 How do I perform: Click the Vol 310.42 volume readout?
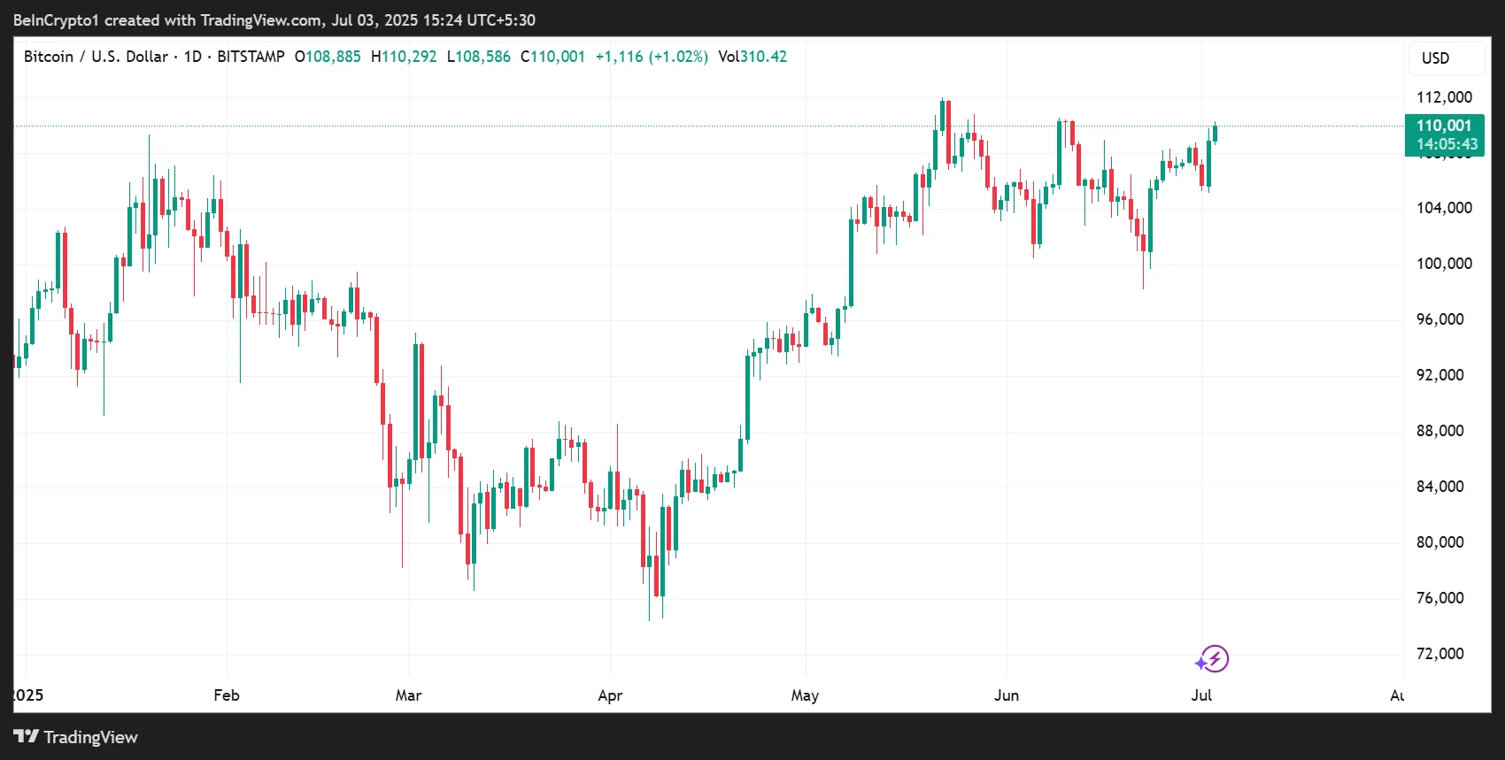[x=752, y=57]
